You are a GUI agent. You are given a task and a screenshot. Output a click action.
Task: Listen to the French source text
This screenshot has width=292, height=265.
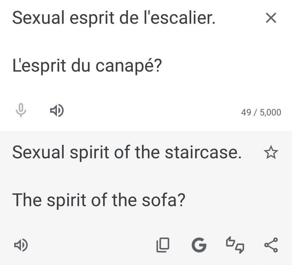click(x=57, y=111)
